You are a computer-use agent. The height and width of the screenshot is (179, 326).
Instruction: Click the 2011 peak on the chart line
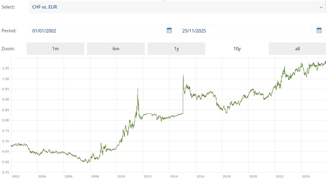(138, 88)
